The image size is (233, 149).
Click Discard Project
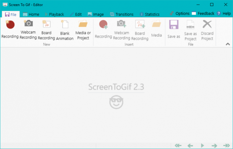pos(207,30)
